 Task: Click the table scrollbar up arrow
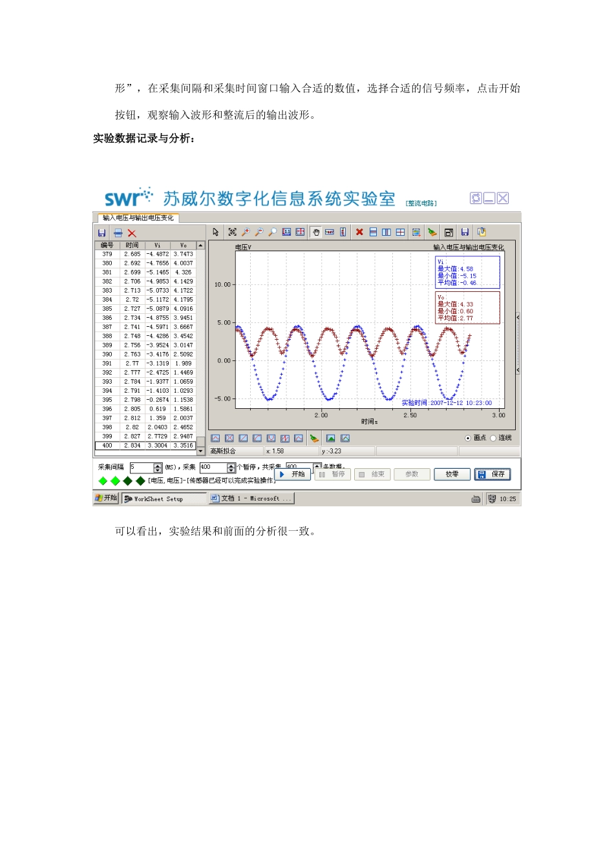point(200,245)
